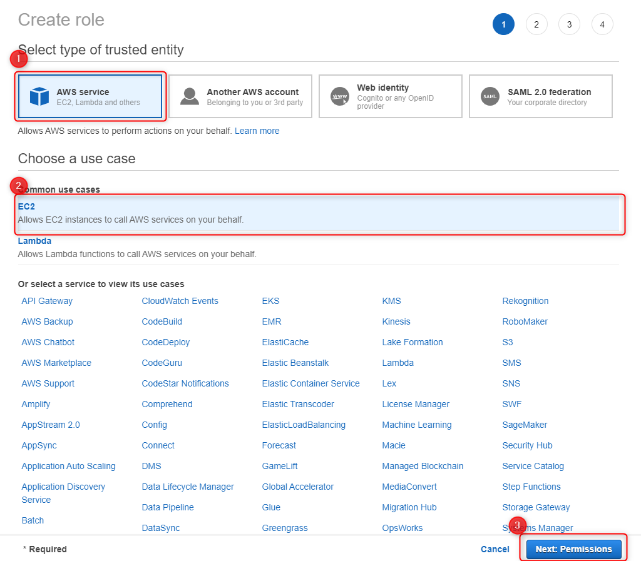The width and height of the screenshot is (641, 561).
Task: Select the Forecast service
Action: tap(279, 445)
